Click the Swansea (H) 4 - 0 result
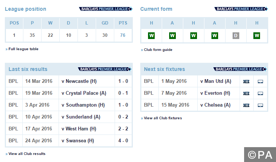 (69, 141)
